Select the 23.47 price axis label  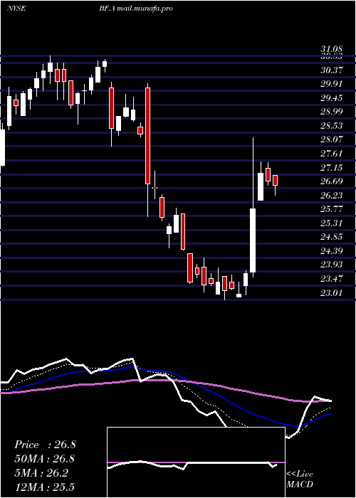[331, 279]
